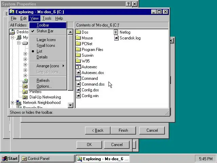
Task: Select the Command program icon
Action: point(78,78)
